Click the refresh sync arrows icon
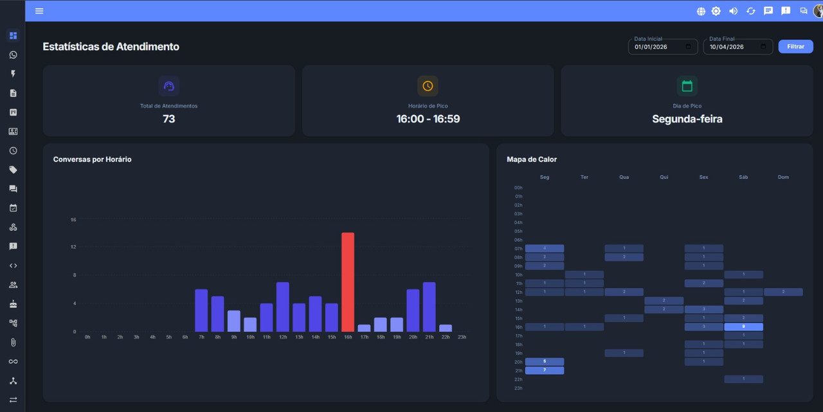Screen dimensions: 823x412 [x=750, y=11]
